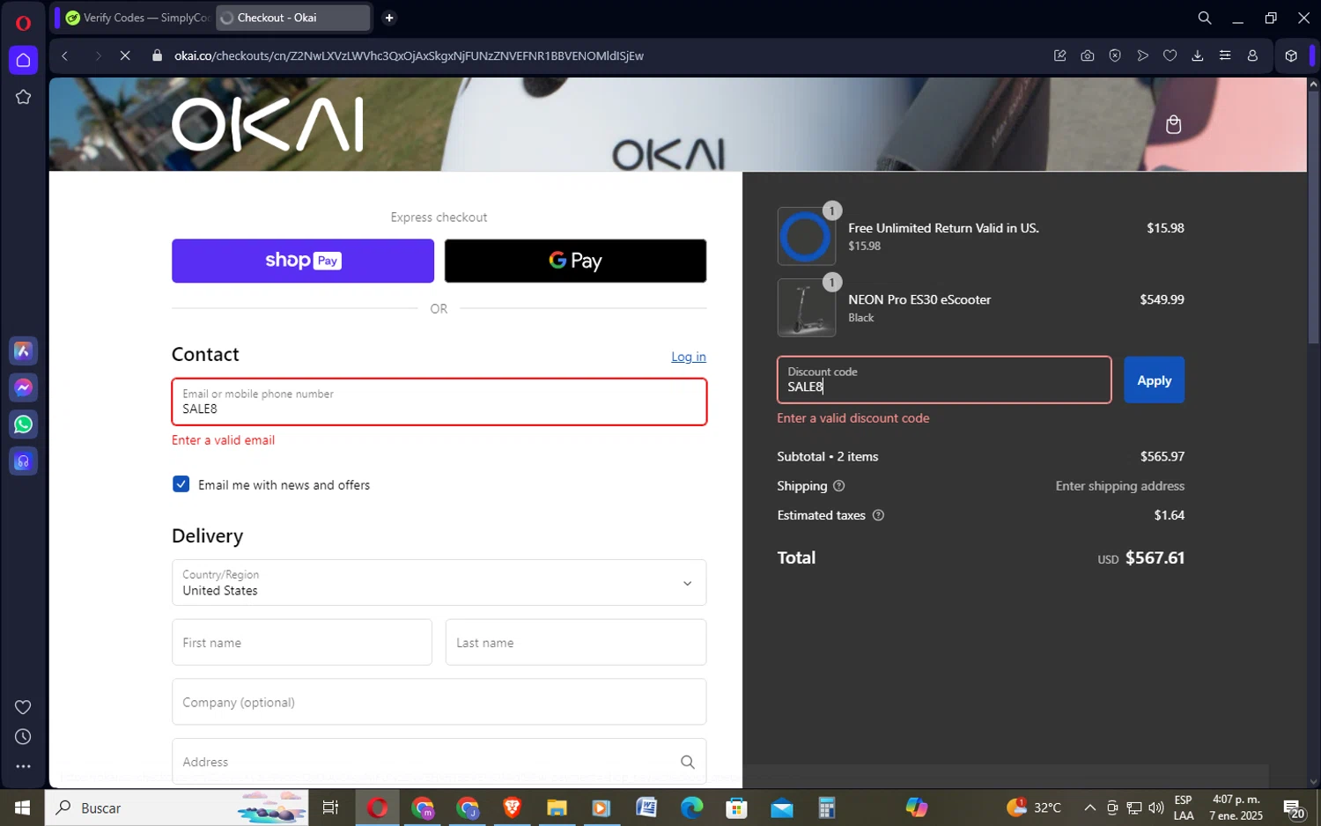
Task: Select Checkout - Okai tab
Action: pyautogui.click(x=293, y=18)
